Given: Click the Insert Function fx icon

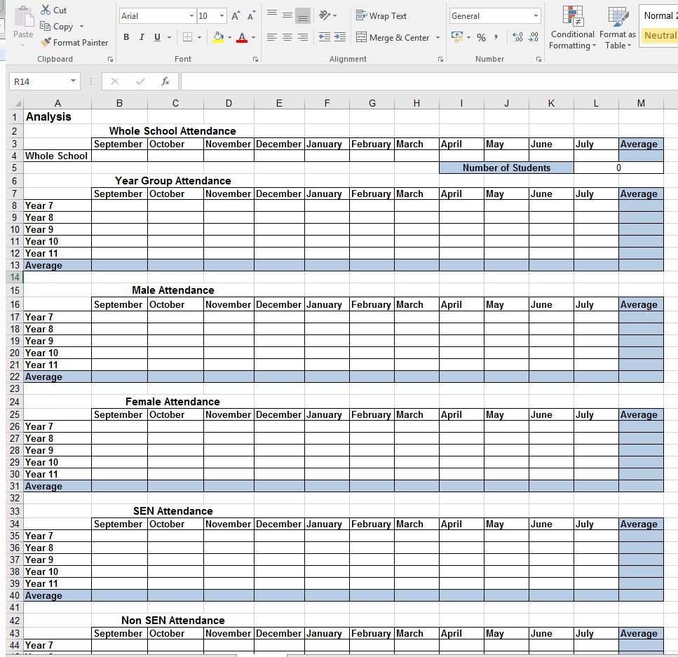Looking at the screenshot, I should pyautogui.click(x=165, y=81).
